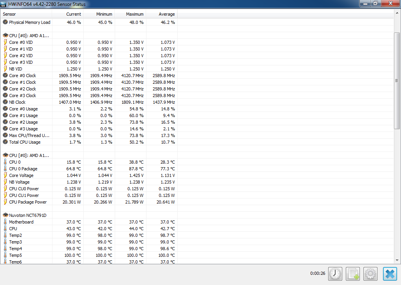Screen dimensions: 401x285
Task: Click thermometer icon beside Temp2
Action: [x=5, y=235]
